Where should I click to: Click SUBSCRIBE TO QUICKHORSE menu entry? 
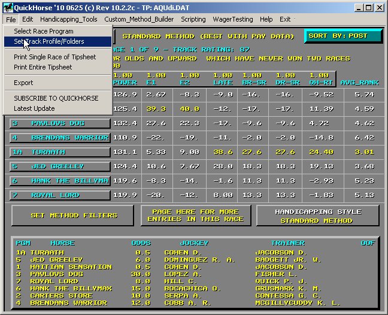pos(57,98)
